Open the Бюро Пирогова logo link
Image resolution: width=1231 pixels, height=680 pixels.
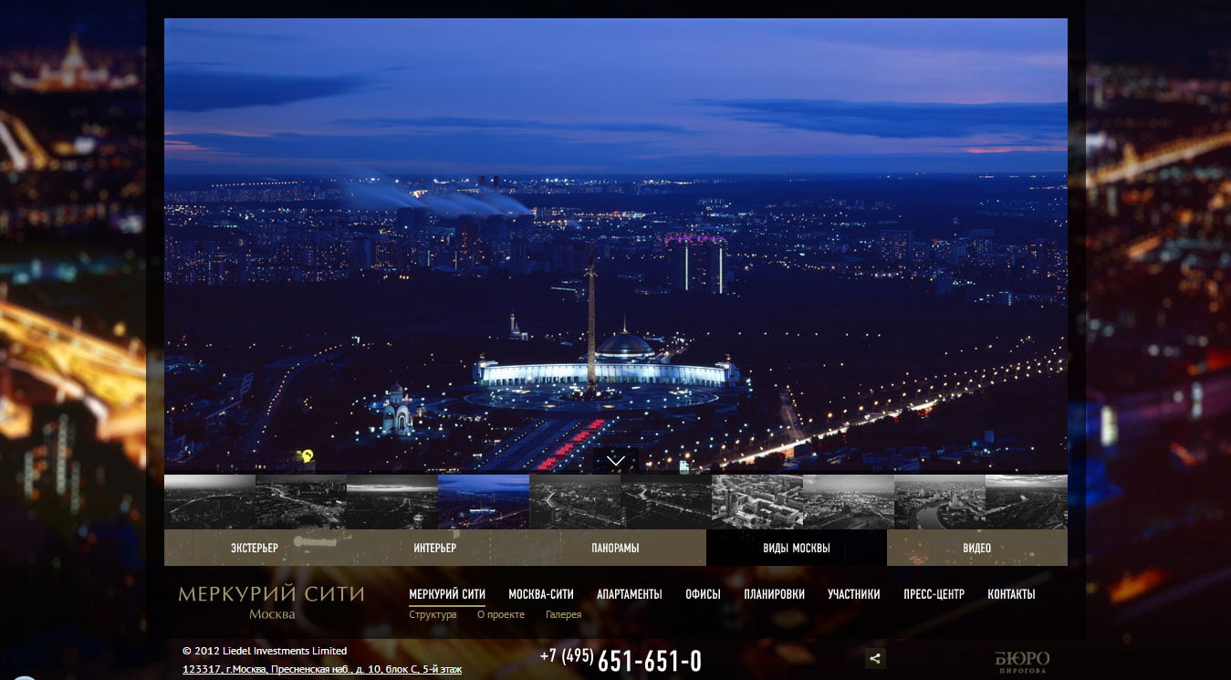click(x=1021, y=661)
